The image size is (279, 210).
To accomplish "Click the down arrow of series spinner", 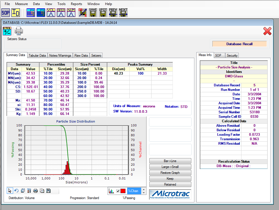I will [x=144, y=193].
